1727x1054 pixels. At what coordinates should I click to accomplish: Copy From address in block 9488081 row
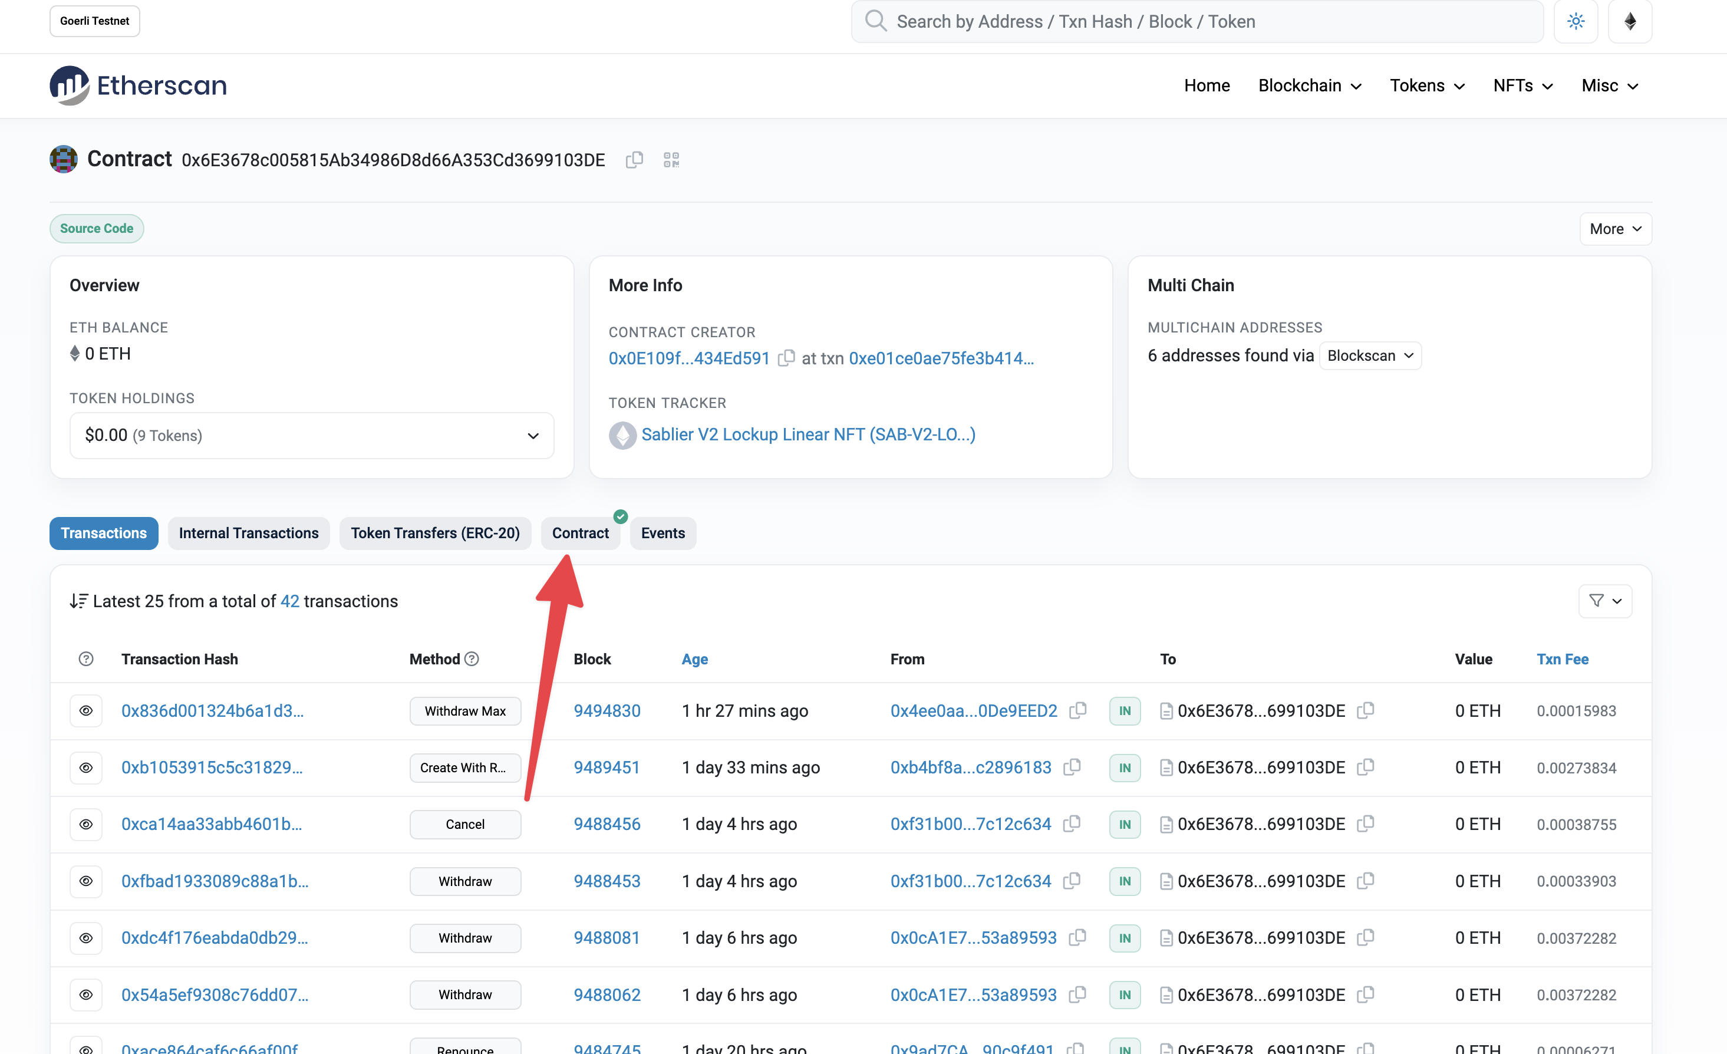click(1078, 938)
